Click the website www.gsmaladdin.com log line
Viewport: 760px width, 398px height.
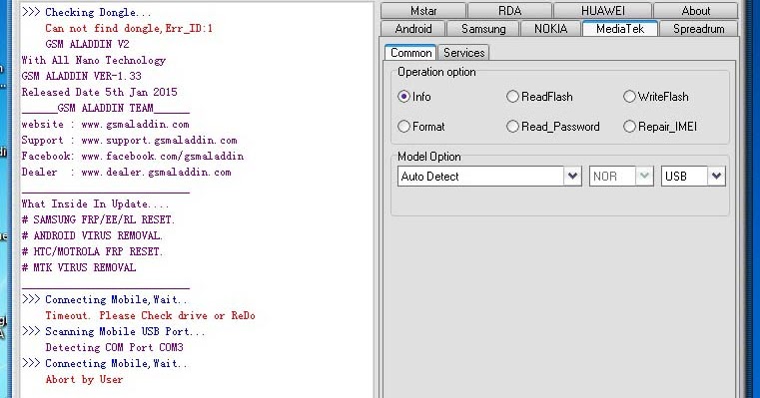click(105, 124)
